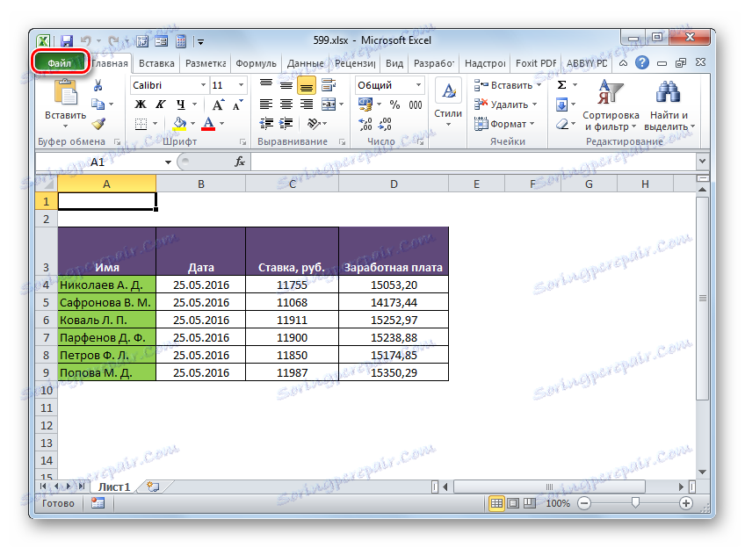Click the zoom slider handle
This screenshot has height=548, width=745.
tap(635, 503)
